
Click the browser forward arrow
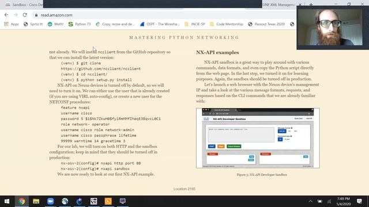click(x=16, y=15)
